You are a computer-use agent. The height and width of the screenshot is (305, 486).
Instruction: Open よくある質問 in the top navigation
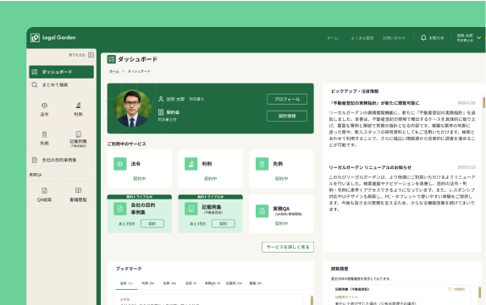[x=362, y=38]
